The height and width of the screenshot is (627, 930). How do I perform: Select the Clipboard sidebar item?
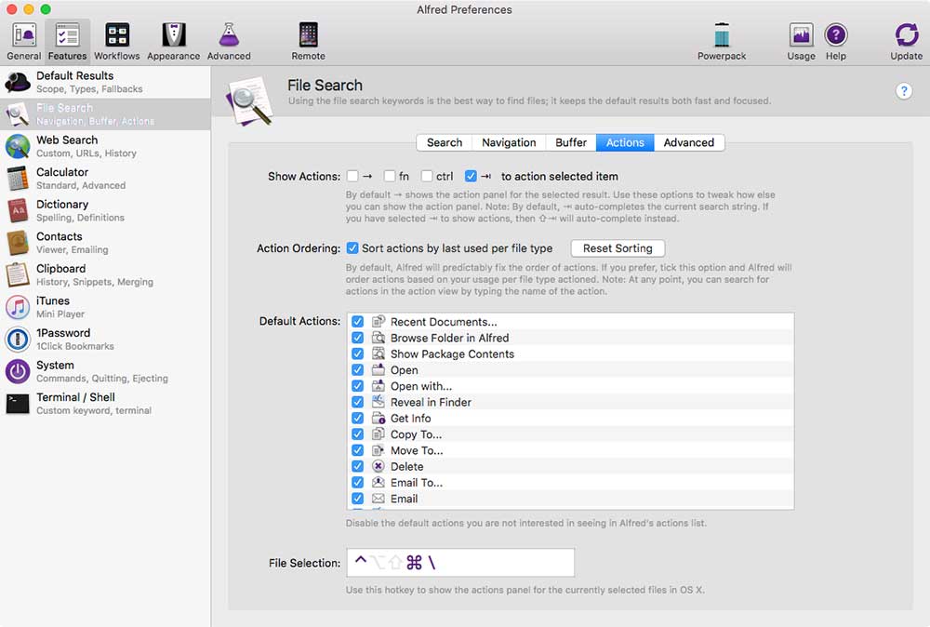click(60, 274)
